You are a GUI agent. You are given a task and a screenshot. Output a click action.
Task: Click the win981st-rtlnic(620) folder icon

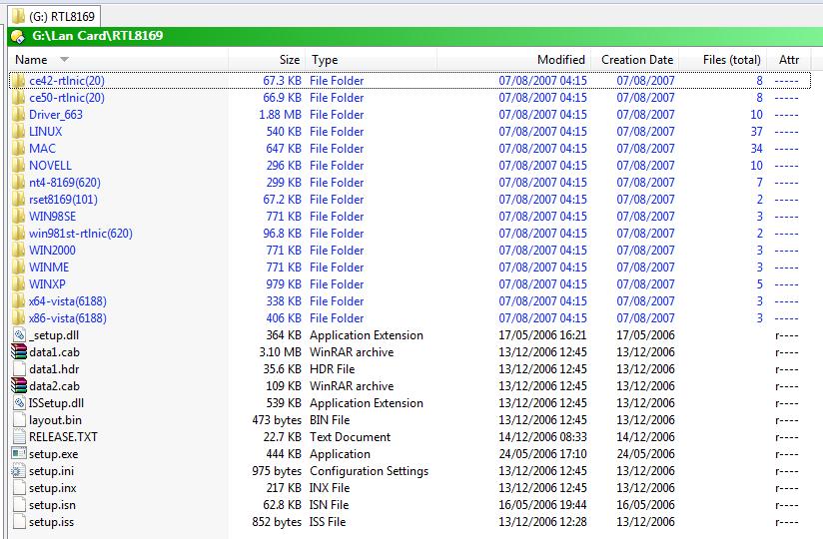[18, 234]
